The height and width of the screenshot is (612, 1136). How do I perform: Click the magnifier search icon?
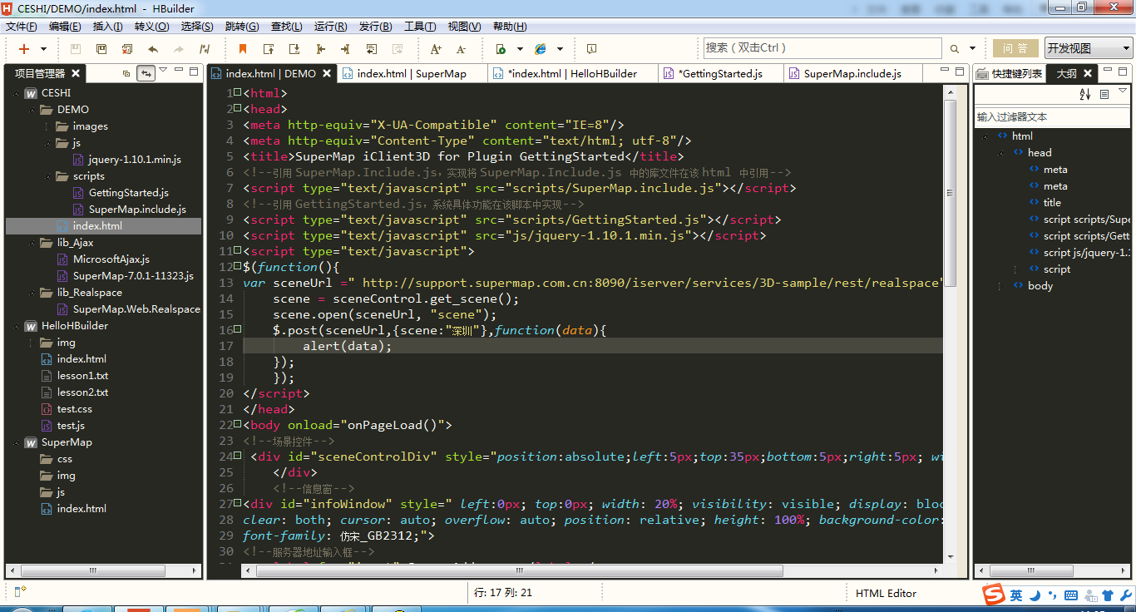(954, 49)
